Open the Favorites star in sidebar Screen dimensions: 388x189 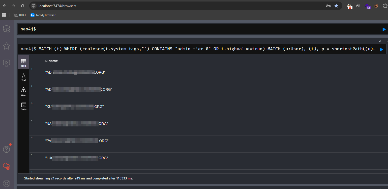(6, 46)
